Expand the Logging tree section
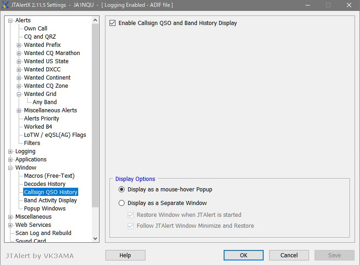This screenshot has width=360, height=265. tap(10, 151)
